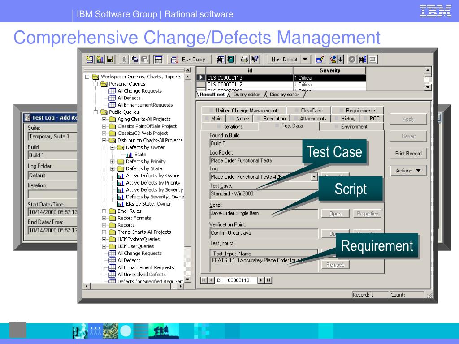Expand the Trend Charts-All Projects folder
The width and height of the screenshot is (459, 344).
pyautogui.click(x=104, y=232)
